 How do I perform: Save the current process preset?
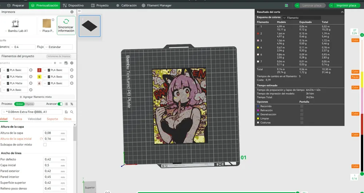coord(66,112)
